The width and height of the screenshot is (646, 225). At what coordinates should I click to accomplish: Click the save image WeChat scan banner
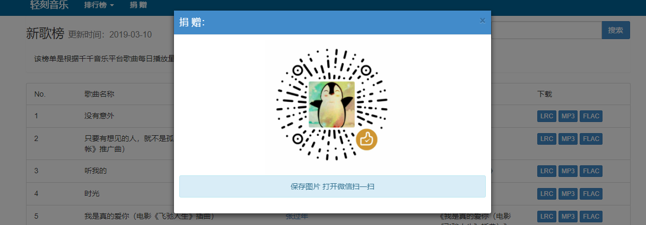(x=333, y=186)
